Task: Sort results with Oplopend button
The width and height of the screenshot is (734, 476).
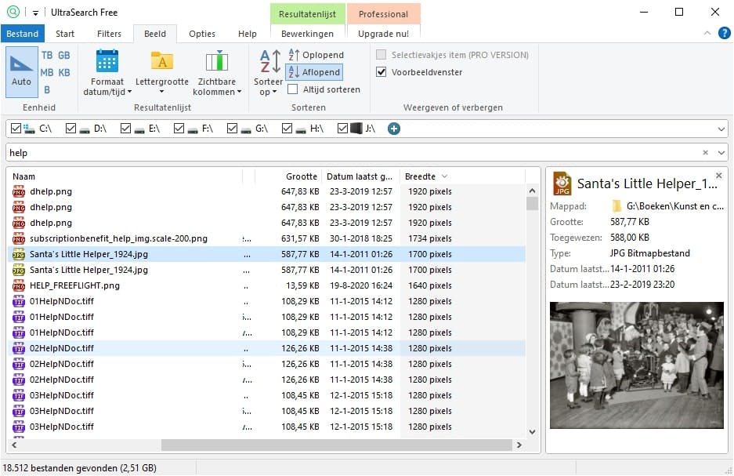Action: 315,55
